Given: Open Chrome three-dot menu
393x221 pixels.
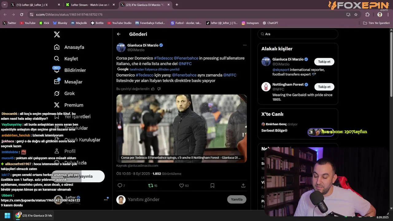Looking at the screenshot, I should pyautogui.click(x=388, y=14).
